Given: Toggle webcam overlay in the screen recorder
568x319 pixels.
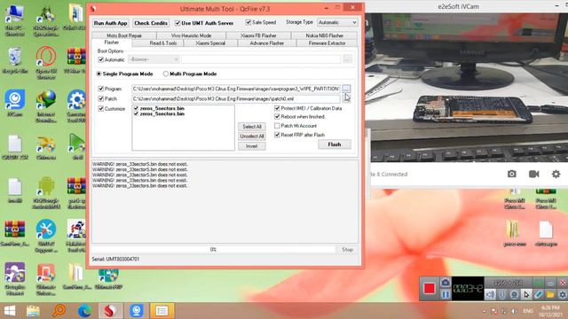Looking at the screenshot, I should click(x=514, y=294).
